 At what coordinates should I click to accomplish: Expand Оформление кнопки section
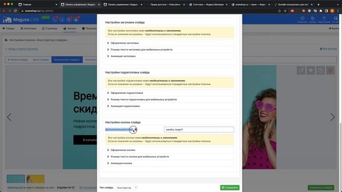(169, 150)
